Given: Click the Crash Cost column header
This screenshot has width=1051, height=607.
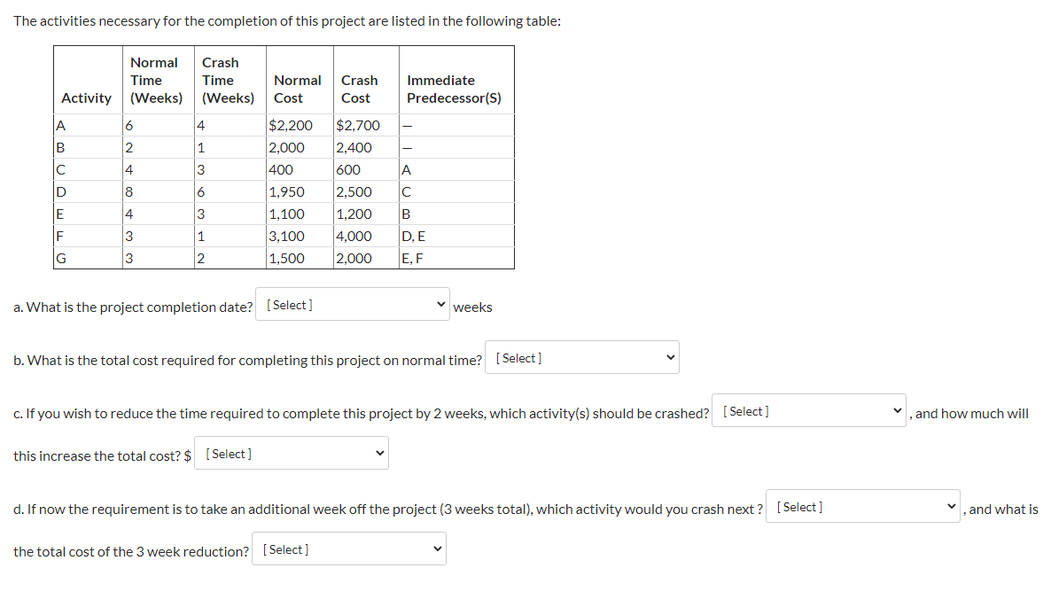Looking at the screenshot, I should (x=361, y=89).
